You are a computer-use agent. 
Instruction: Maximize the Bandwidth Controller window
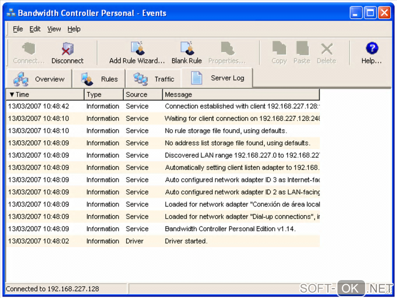coord(370,13)
